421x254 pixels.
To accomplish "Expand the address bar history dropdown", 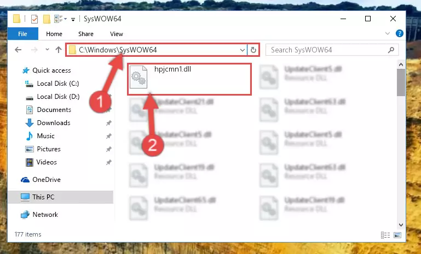I will pos(242,50).
